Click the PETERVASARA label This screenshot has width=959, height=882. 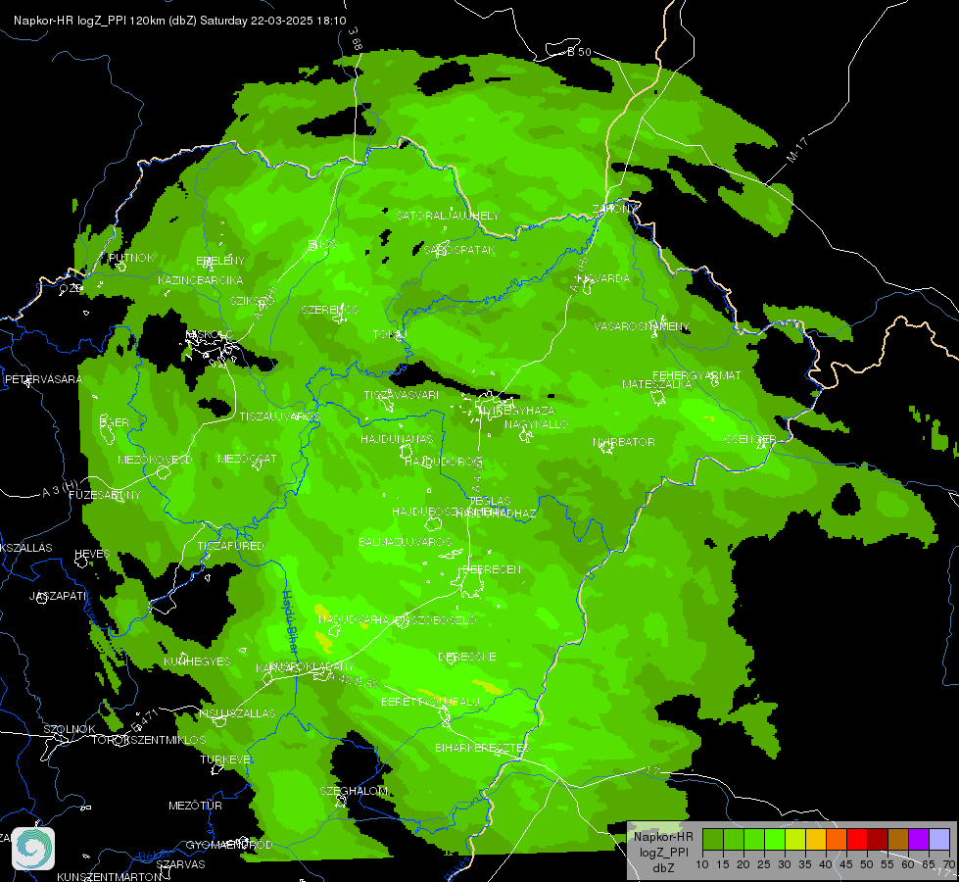tap(43, 379)
